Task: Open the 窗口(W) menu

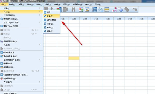Action: tap(88, 5)
